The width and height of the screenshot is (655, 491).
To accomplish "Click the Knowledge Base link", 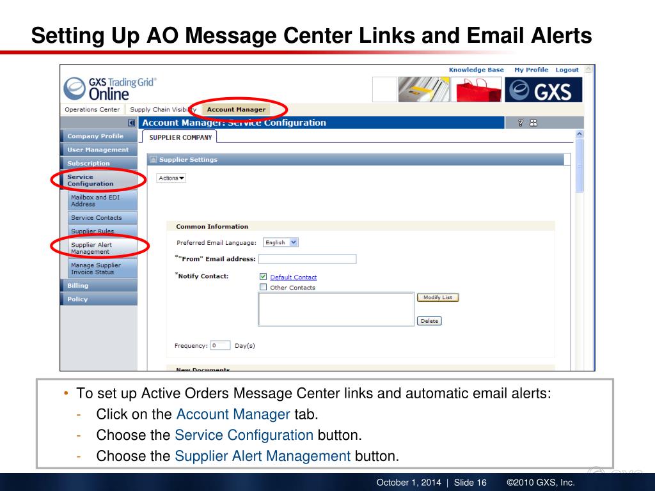I will point(476,70).
